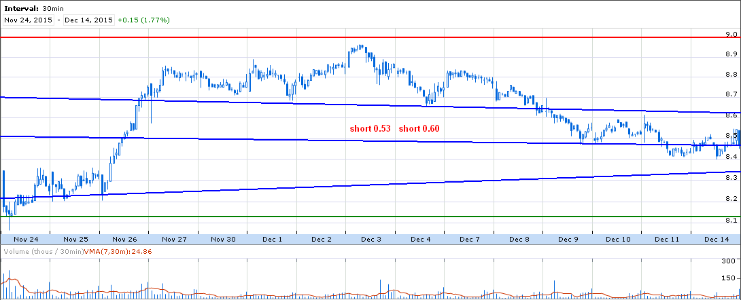Click the 8.7 price axis label
Image resolution: width=741 pixels, height=300 pixels.
(731, 94)
